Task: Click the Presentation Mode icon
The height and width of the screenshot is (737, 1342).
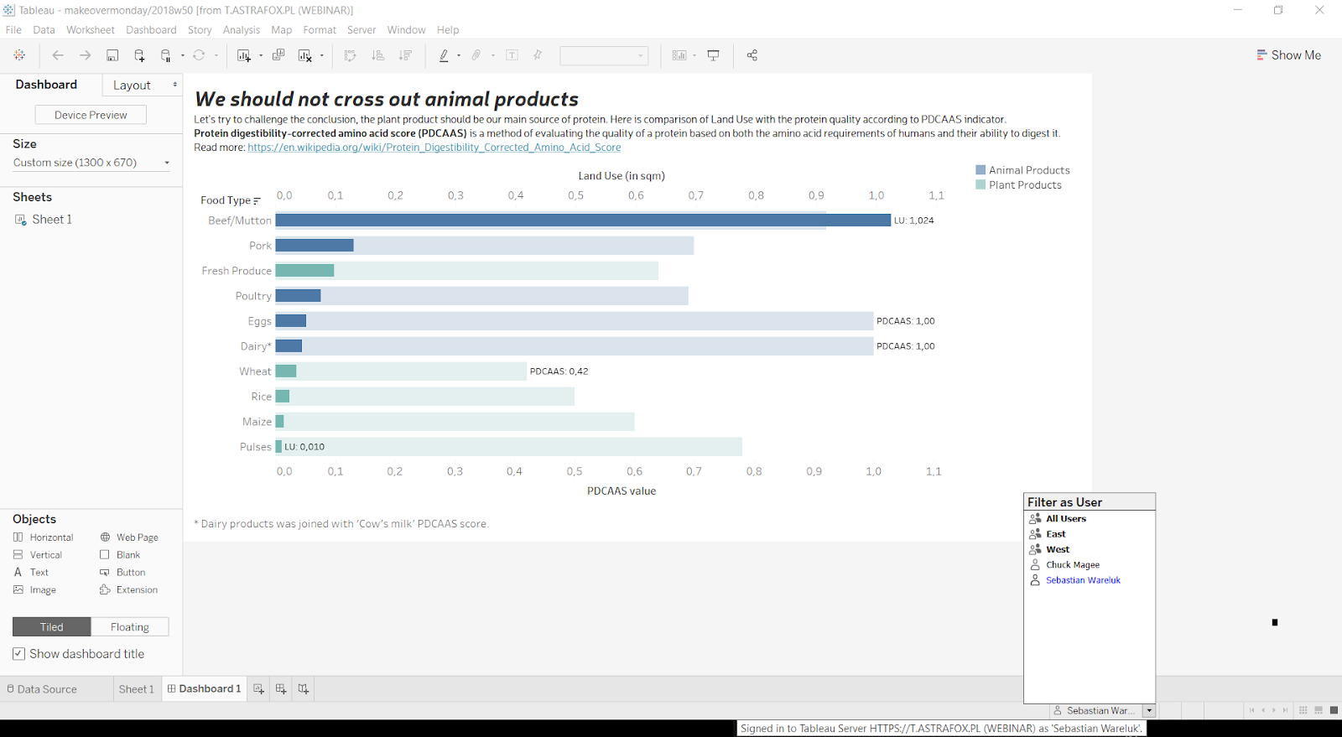Action: pyautogui.click(x=714, y=55)
